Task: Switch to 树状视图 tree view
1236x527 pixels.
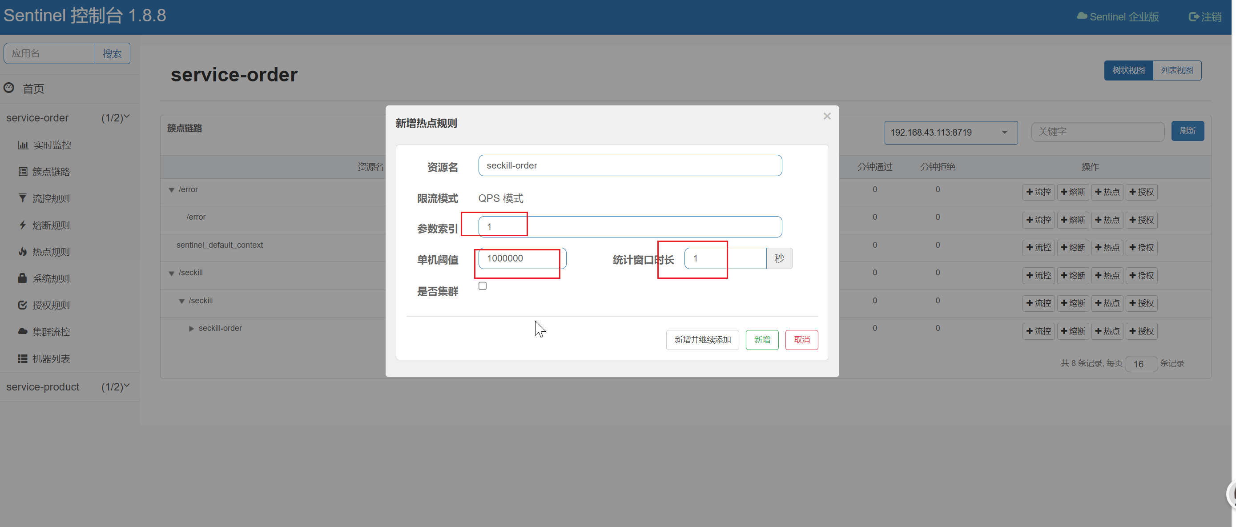Action: coord(1128,71)
